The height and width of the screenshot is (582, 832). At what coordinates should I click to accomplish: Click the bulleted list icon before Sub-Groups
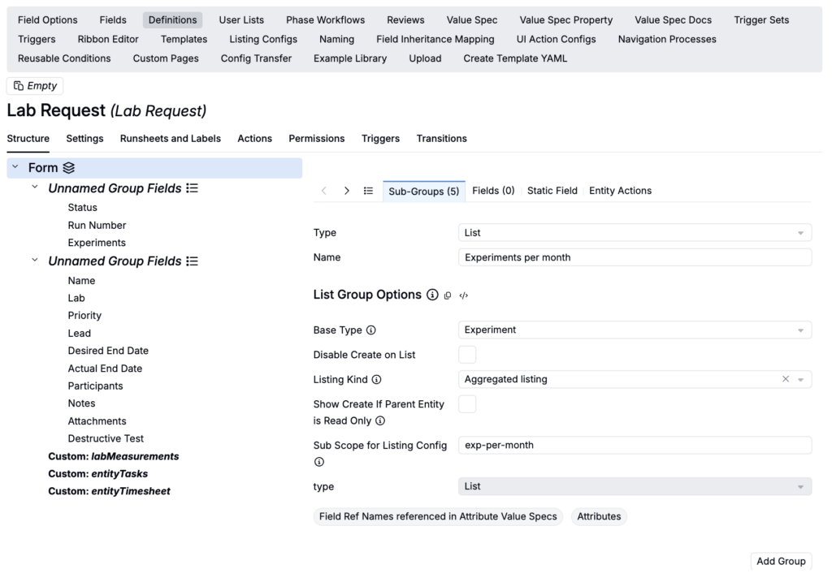(368, 191)
